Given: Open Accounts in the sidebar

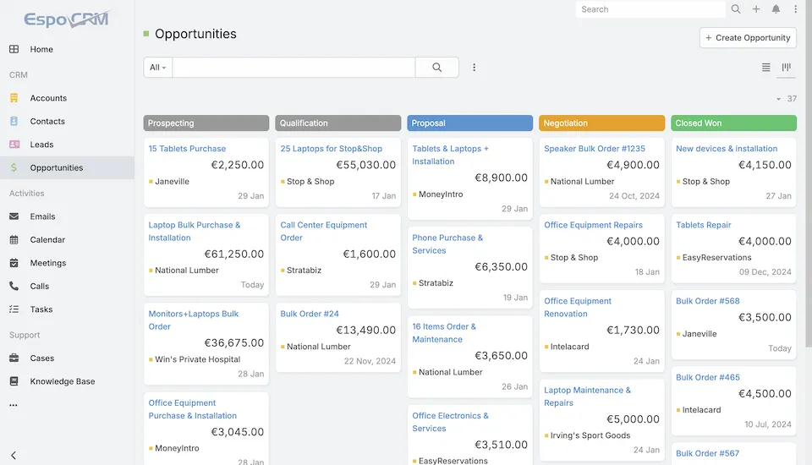Looking at the screenshot, I should tap(48, 98).
